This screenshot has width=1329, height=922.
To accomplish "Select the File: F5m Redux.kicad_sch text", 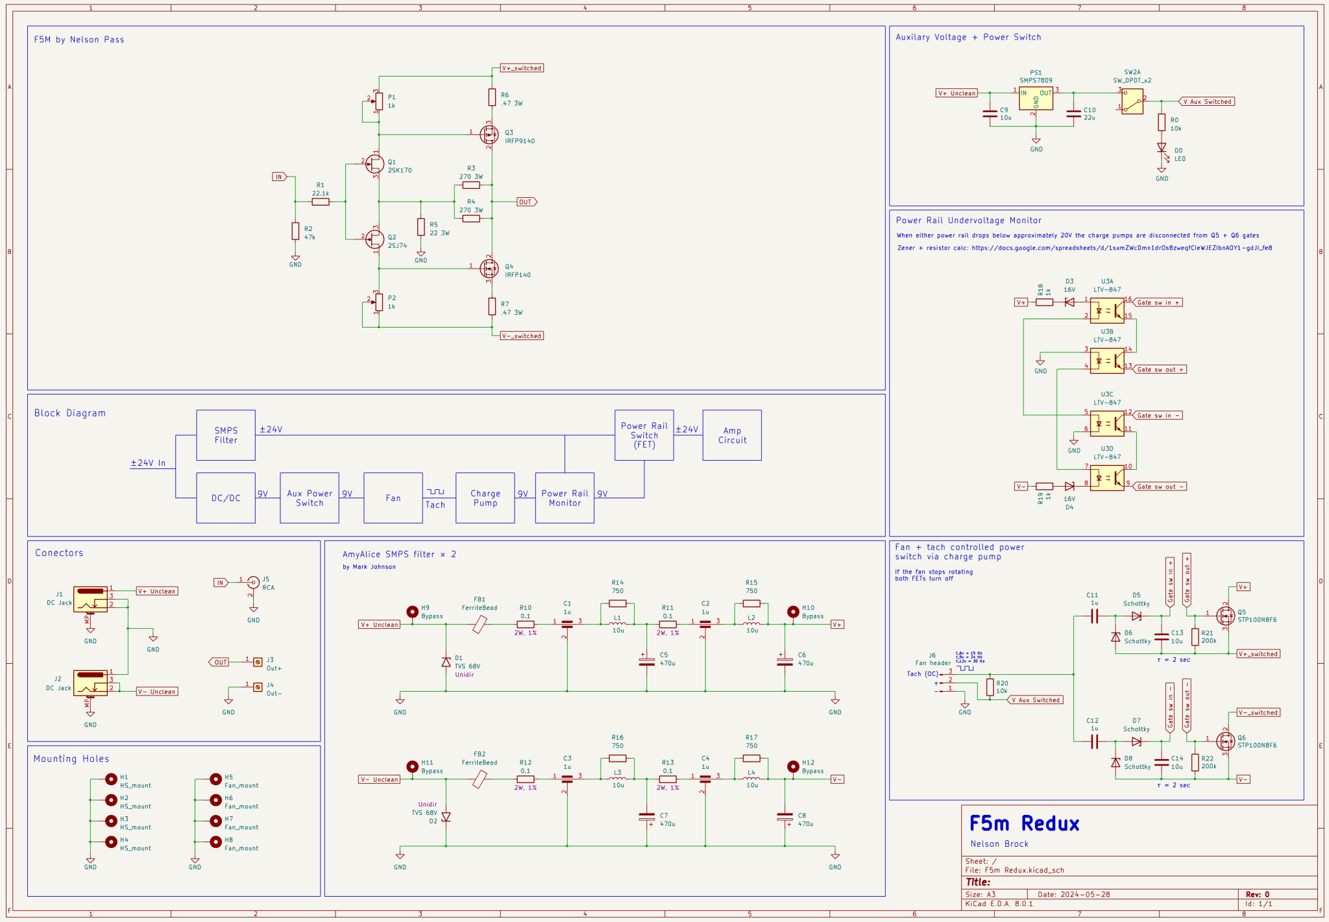I will click(1014, 870).
